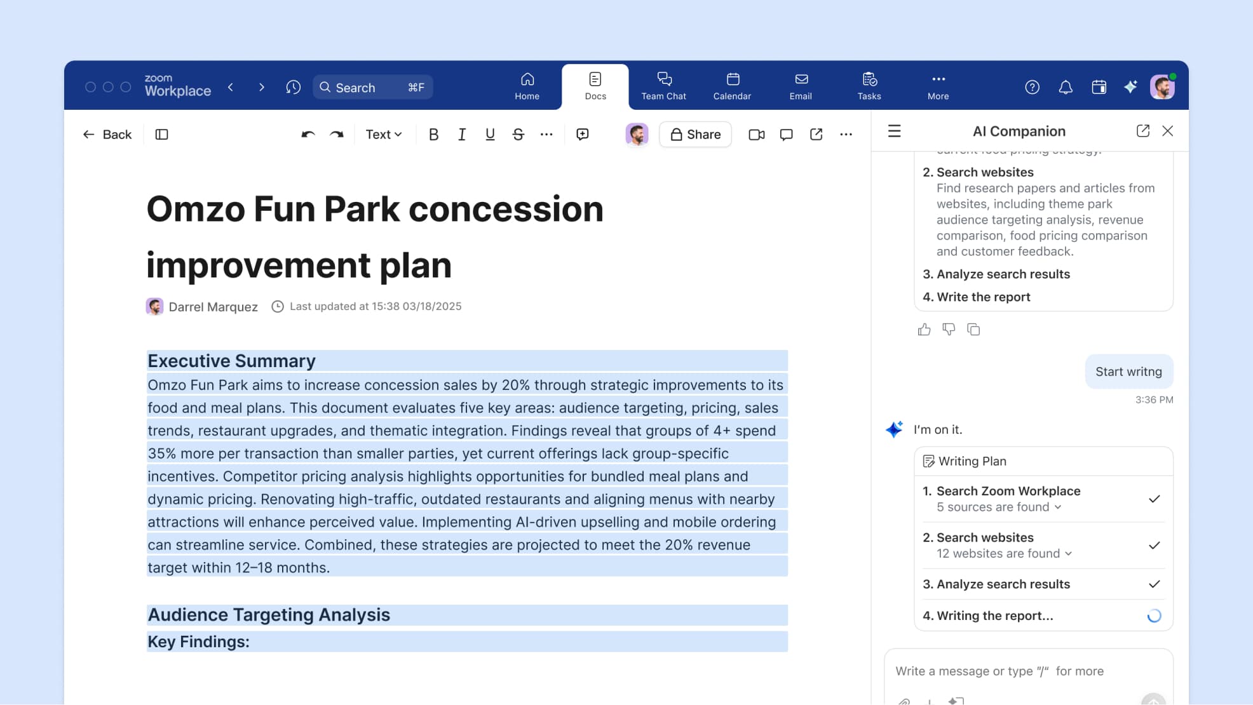The image size is (1253, 705).
Task: Click the thumbs down feedback icon
Action: coord(949,329)
